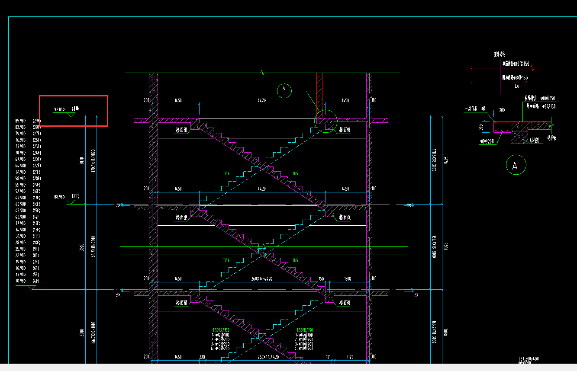The width and height of the screenshot is (577, 371).
Task: Select the 结构梁 label in detail A
Action: point(535,141)
